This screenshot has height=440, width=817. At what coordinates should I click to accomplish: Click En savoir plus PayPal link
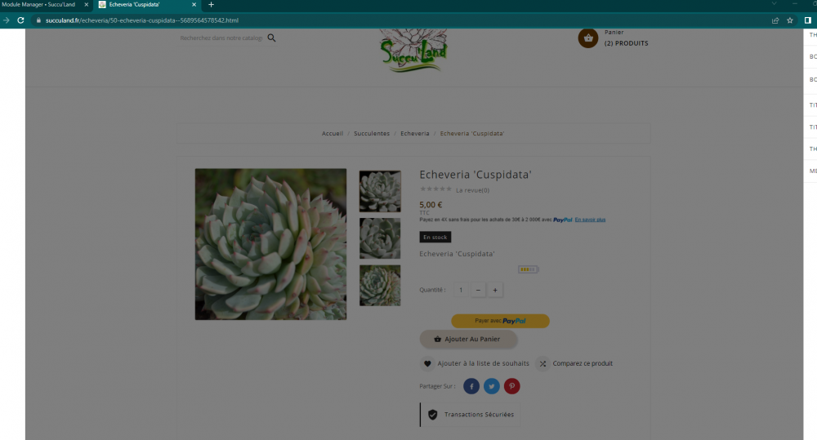point(590,220)
